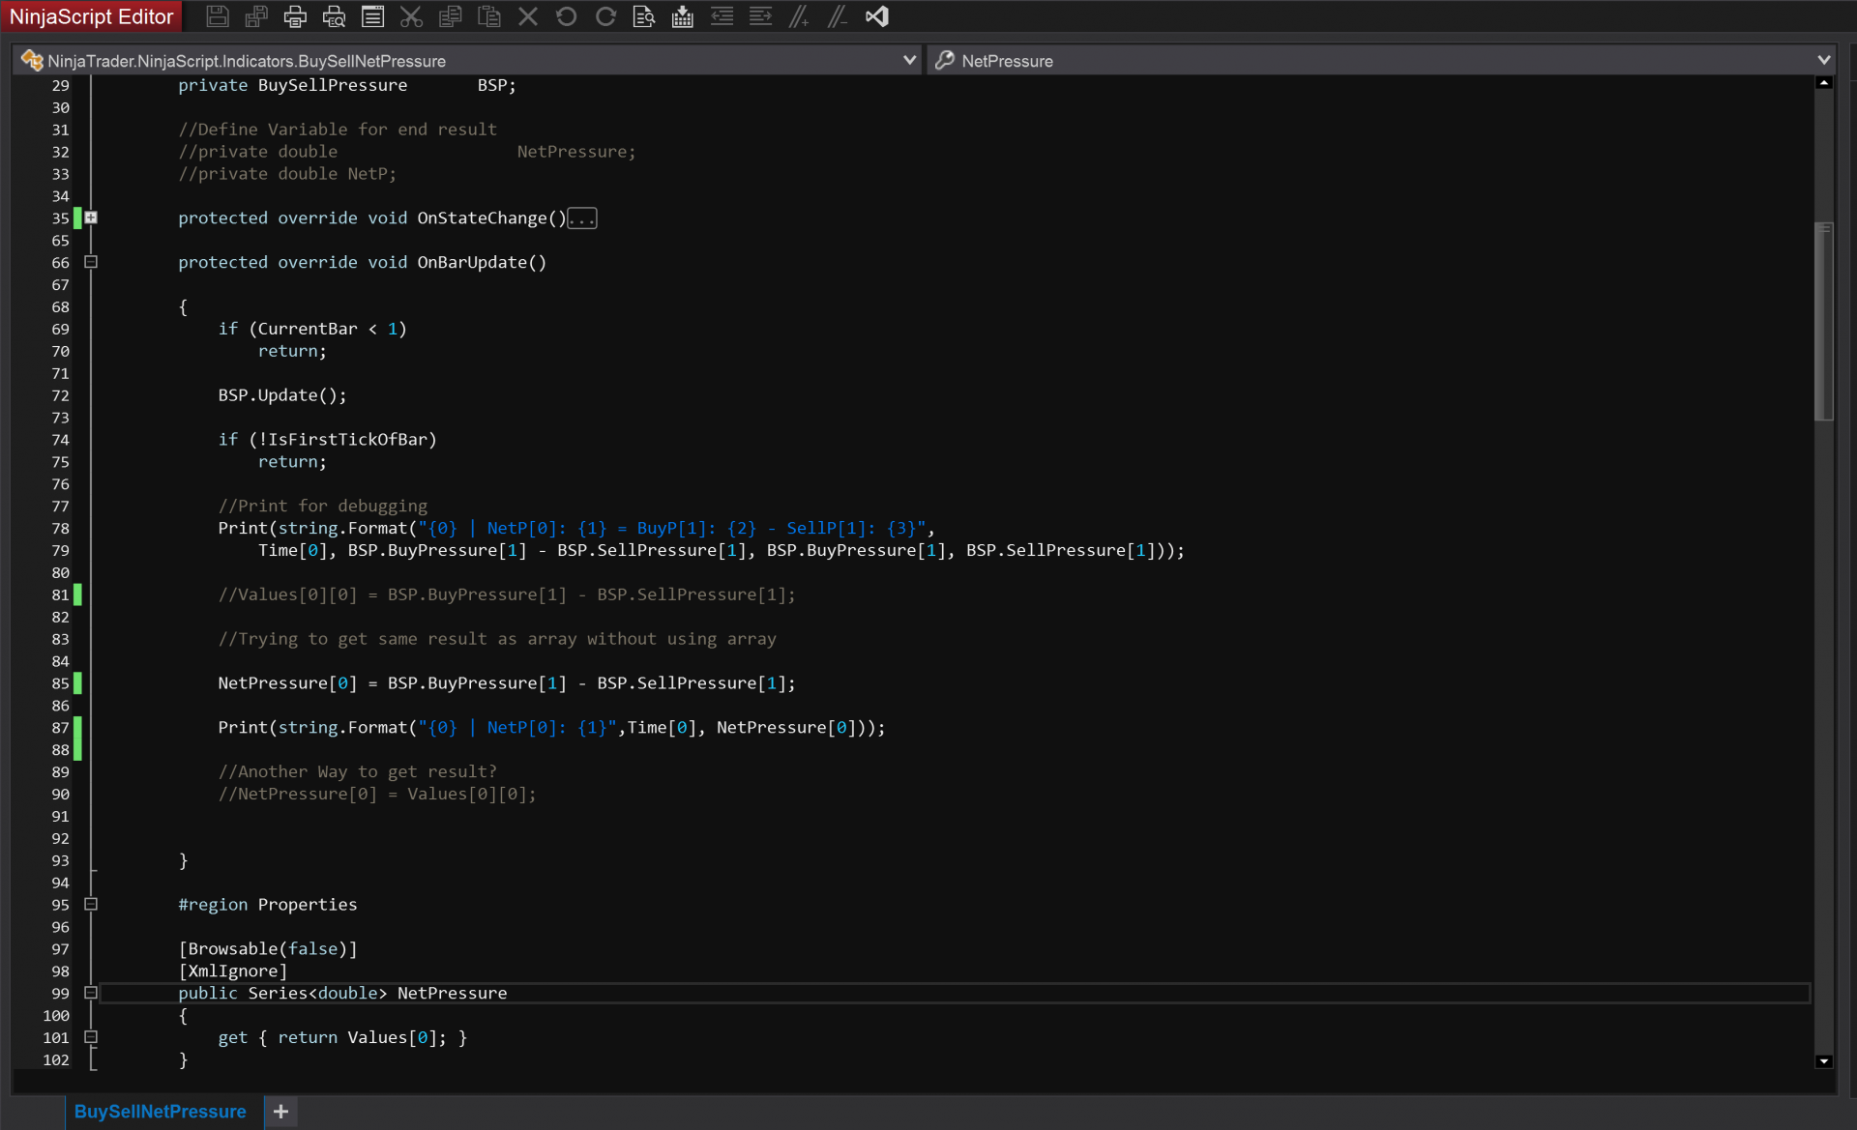Add a new tab with plus button
1857x1130 pixels.
pos(280,1112)
